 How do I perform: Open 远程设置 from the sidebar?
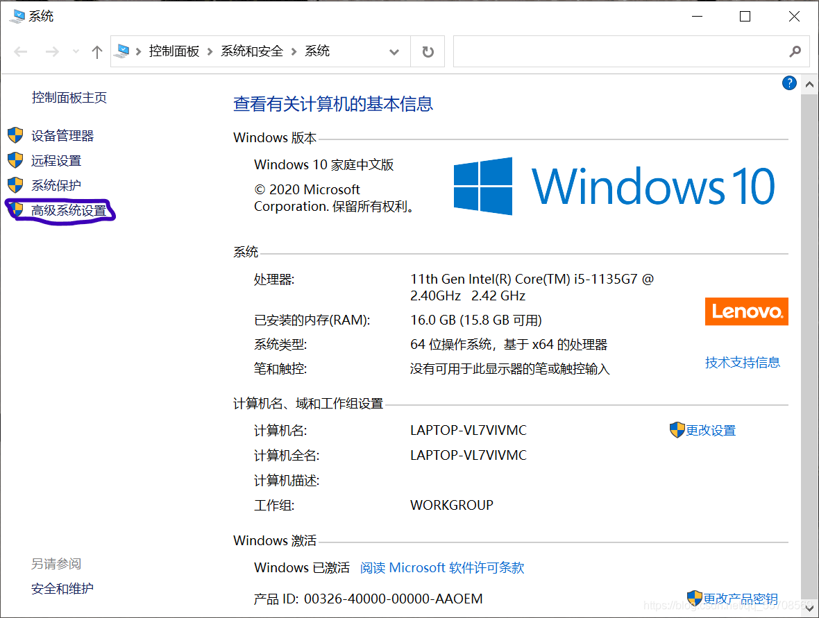(56, 161)
